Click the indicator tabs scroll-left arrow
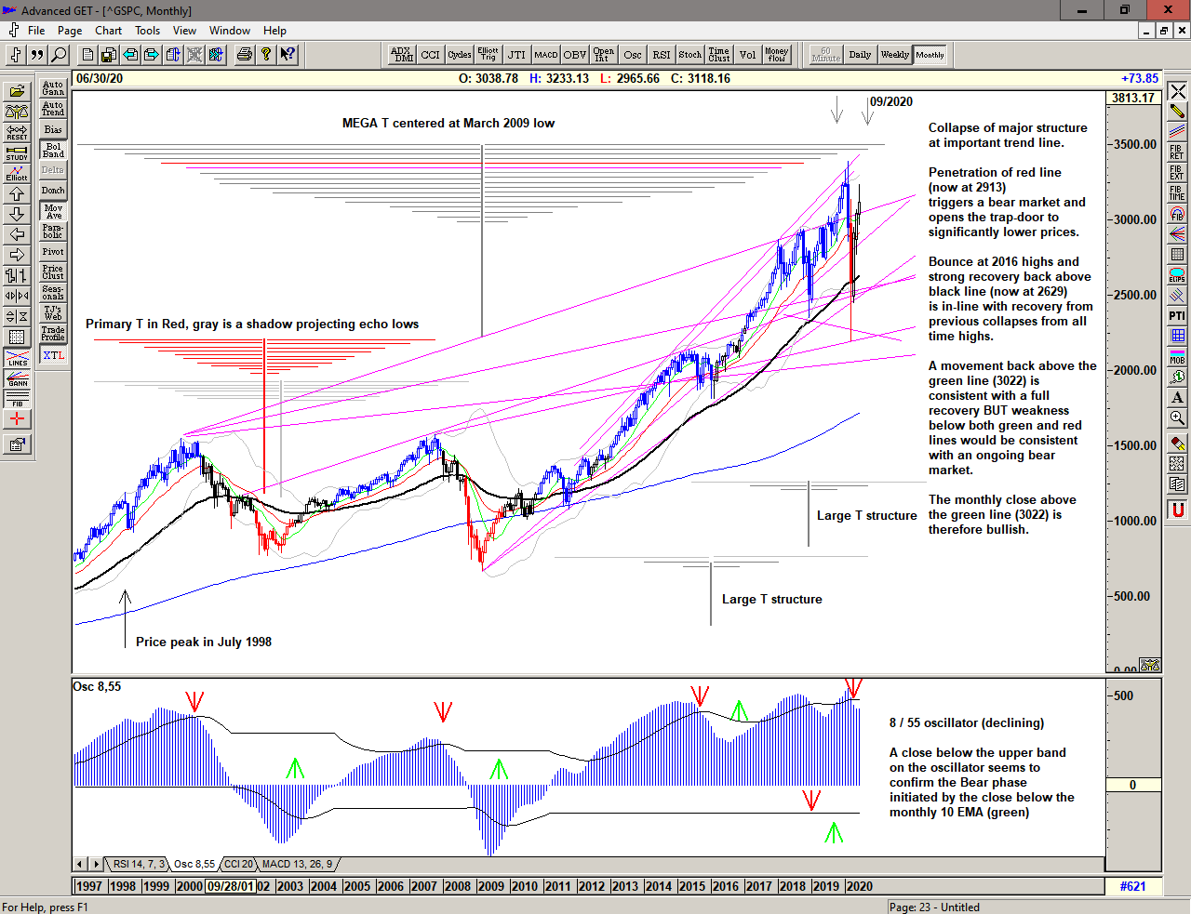The image size is (1191, 914). [x=81, y=865]
